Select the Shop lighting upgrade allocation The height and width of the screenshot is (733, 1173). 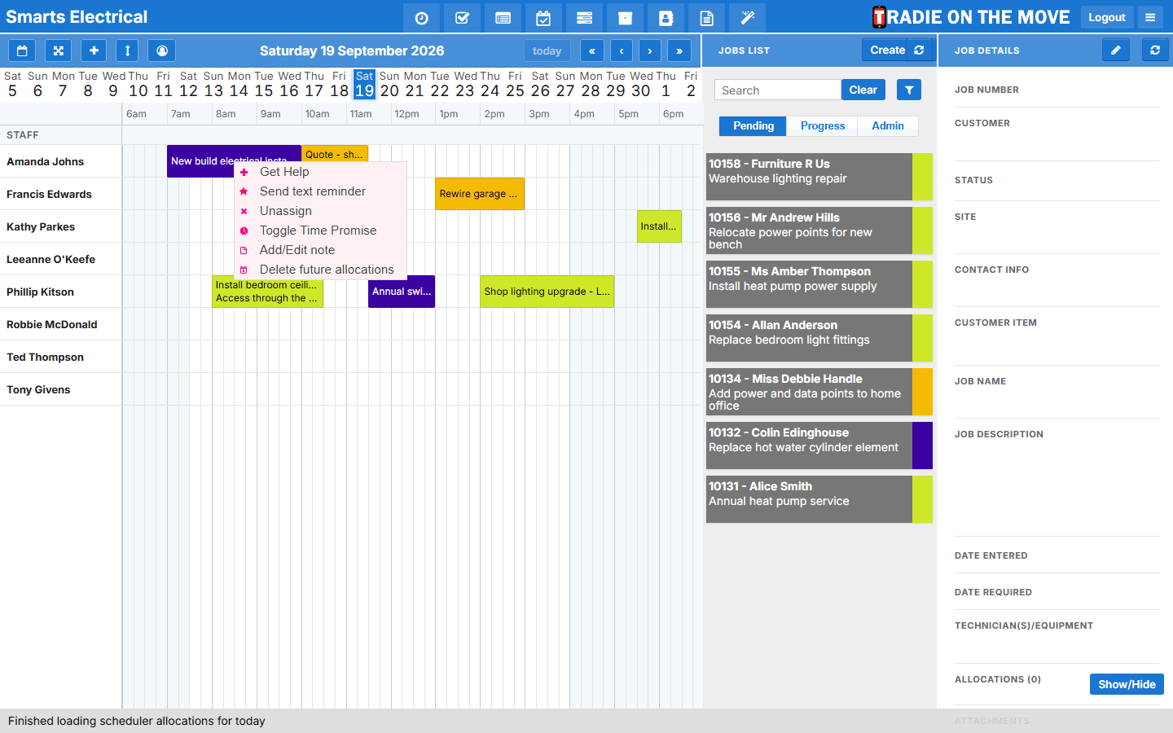tap(547, 292)
